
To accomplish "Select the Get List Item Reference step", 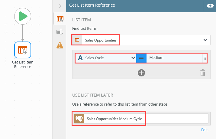I will click(x=23, y=50).
